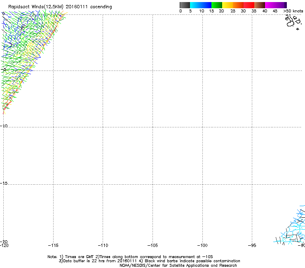
Task: Click the blue 10-15 knots color bar segment
Action: [206, 5]
